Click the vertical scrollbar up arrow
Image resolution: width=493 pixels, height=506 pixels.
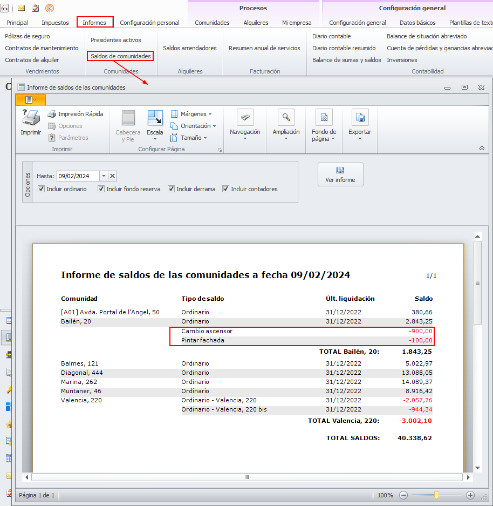coord(478,236)
